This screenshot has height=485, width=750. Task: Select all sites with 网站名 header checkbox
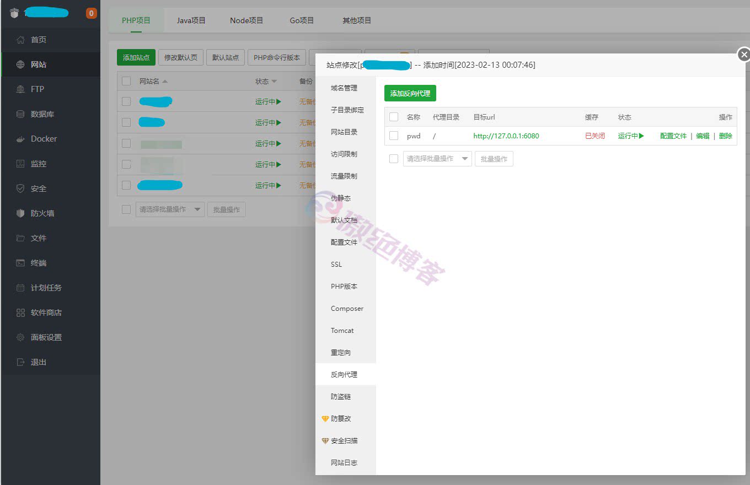coord(126,81)
